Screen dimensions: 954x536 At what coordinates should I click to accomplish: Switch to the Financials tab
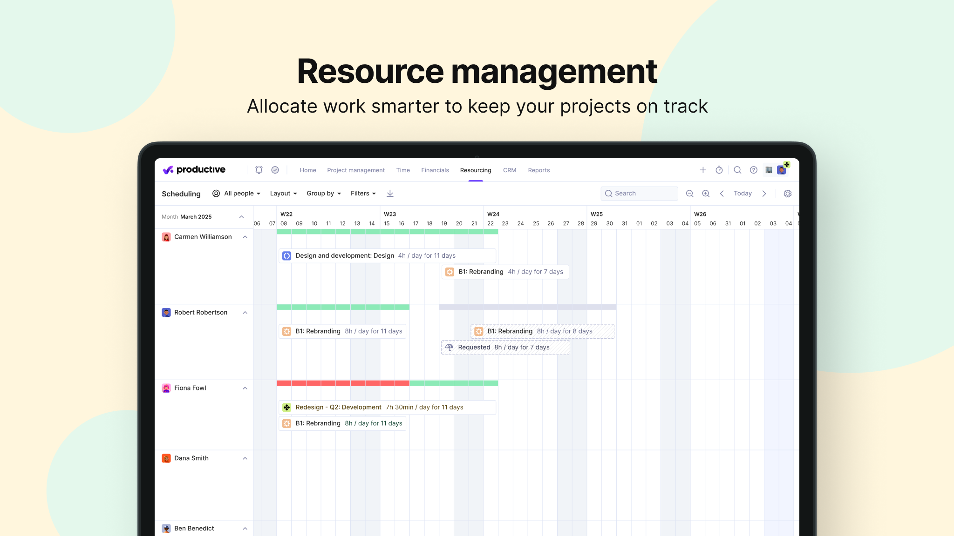click(435, 170)
